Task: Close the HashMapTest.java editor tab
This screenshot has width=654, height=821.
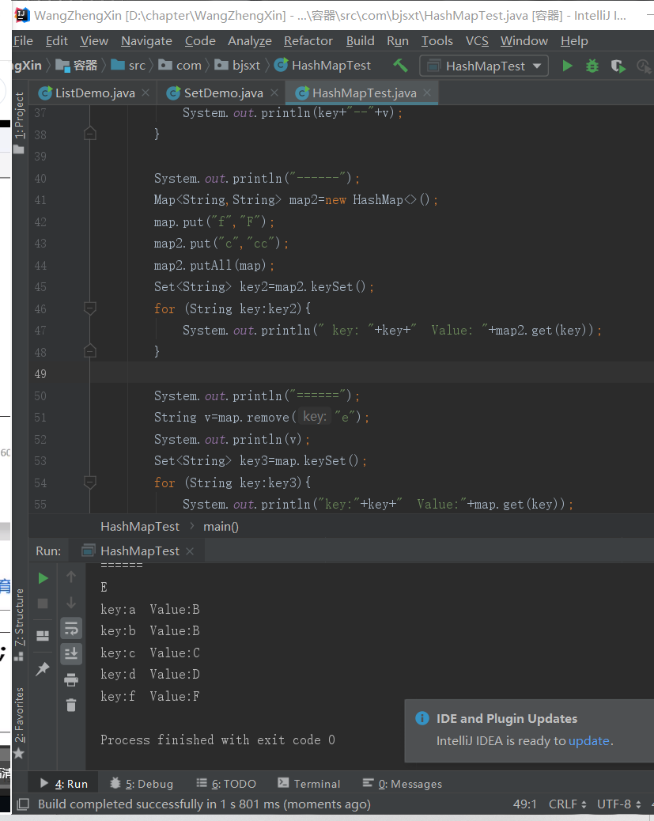Action: pos(427,93)
